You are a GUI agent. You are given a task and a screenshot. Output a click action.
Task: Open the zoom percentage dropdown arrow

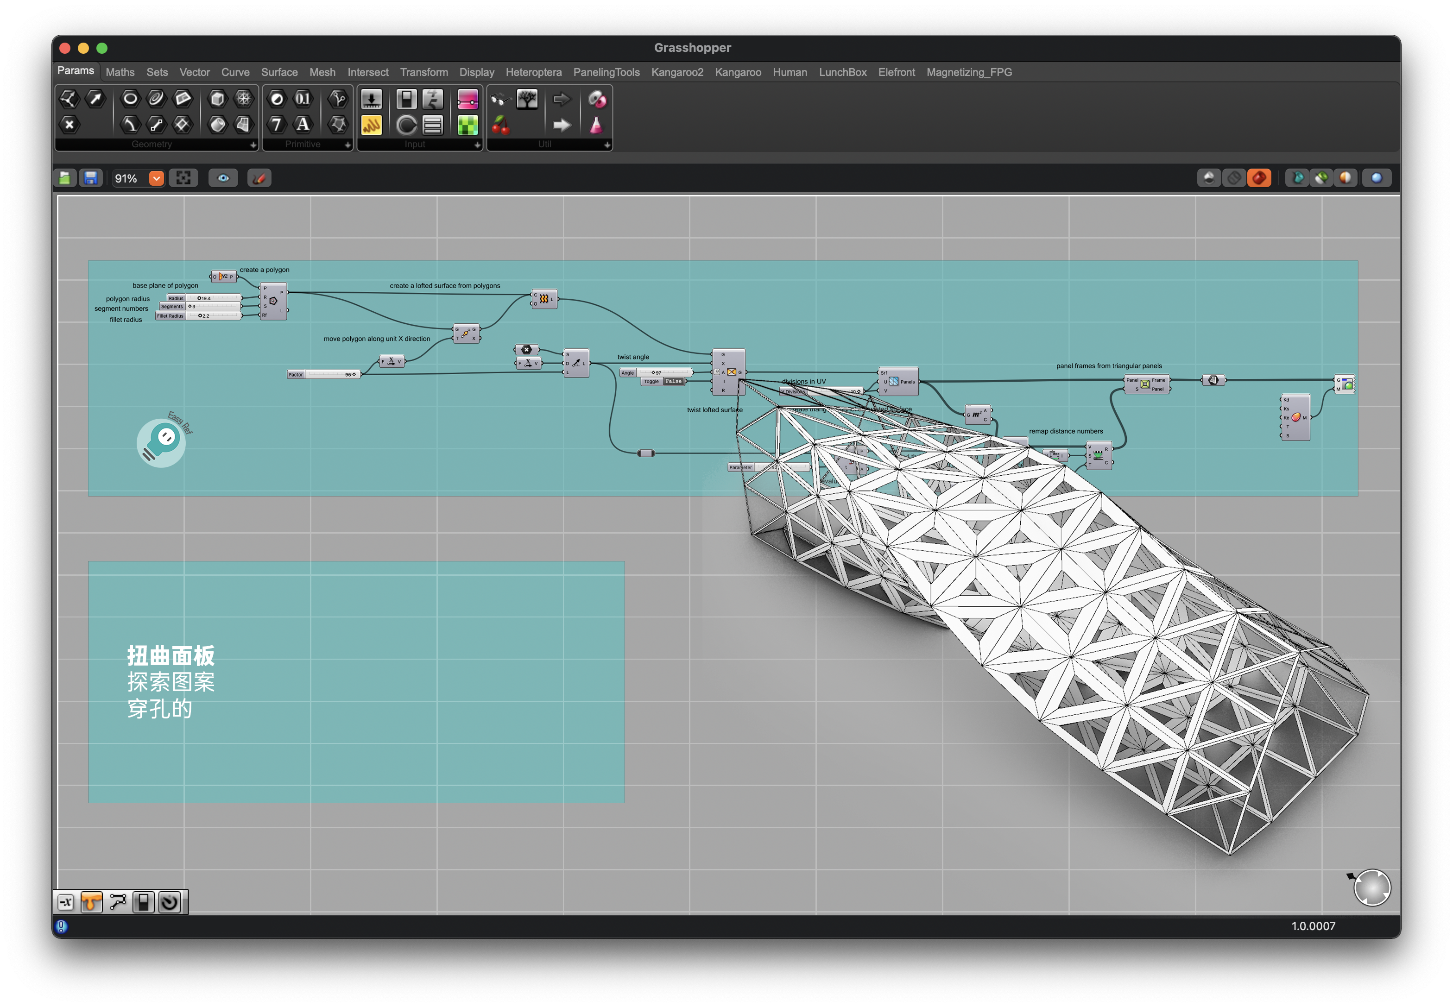(x=157, y=178)
